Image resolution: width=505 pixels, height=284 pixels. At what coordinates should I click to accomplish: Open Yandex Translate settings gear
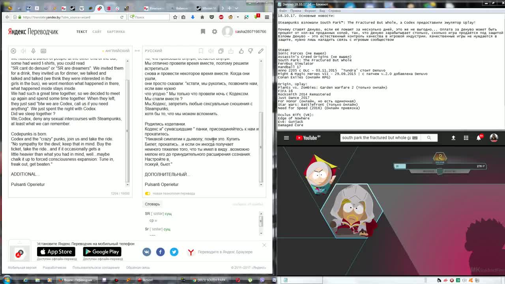215,32
